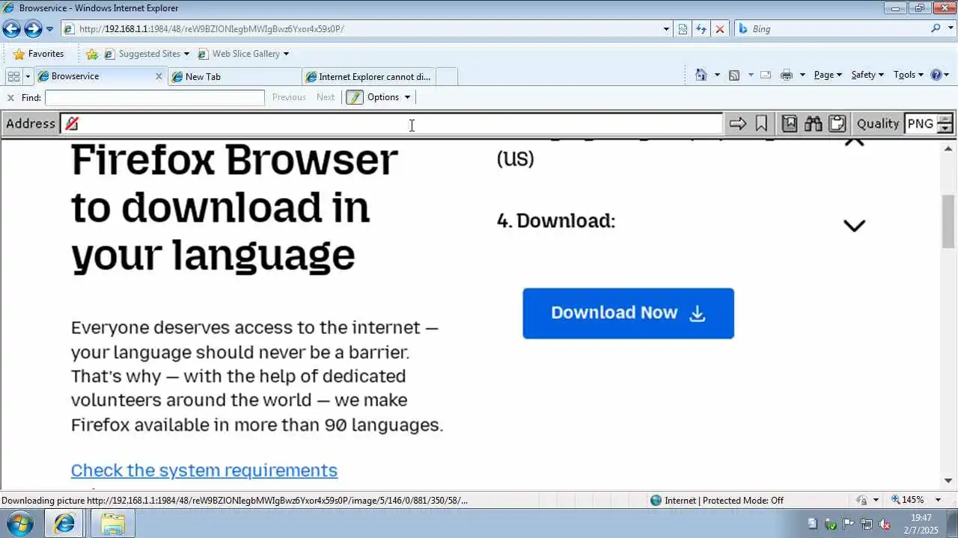Increase Quality with the up stepper
This screenshot has width=958, height=538.
click(x=945, y=119)
